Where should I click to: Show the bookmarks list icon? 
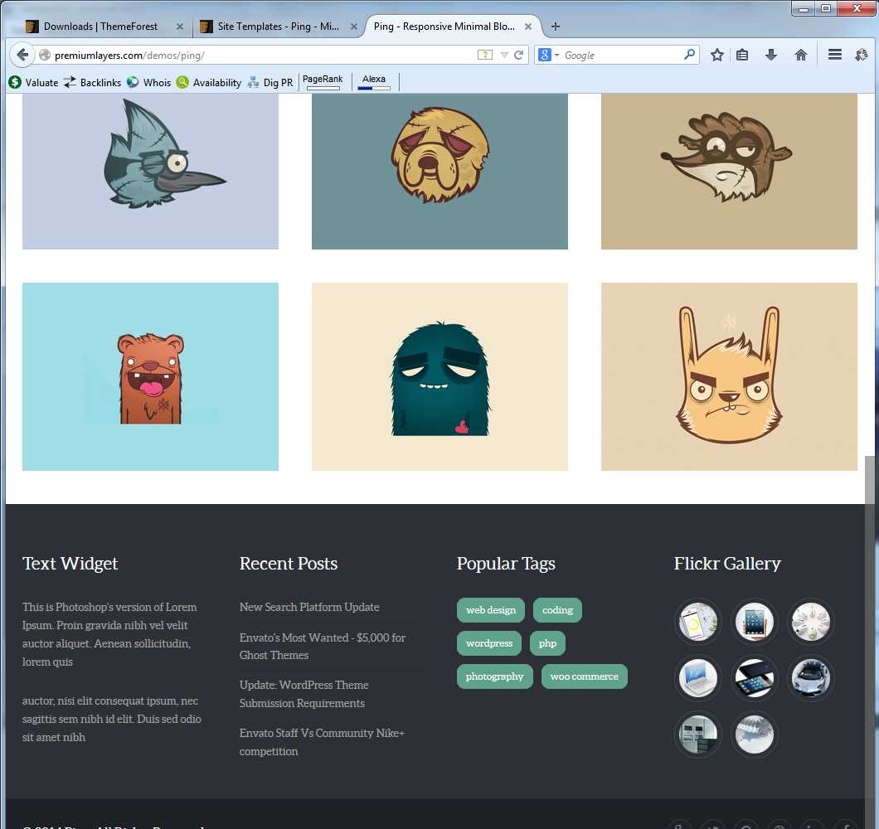point(742,55)
